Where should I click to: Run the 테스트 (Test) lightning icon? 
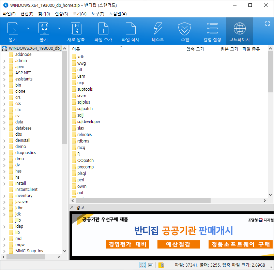(x=158, y=29)
